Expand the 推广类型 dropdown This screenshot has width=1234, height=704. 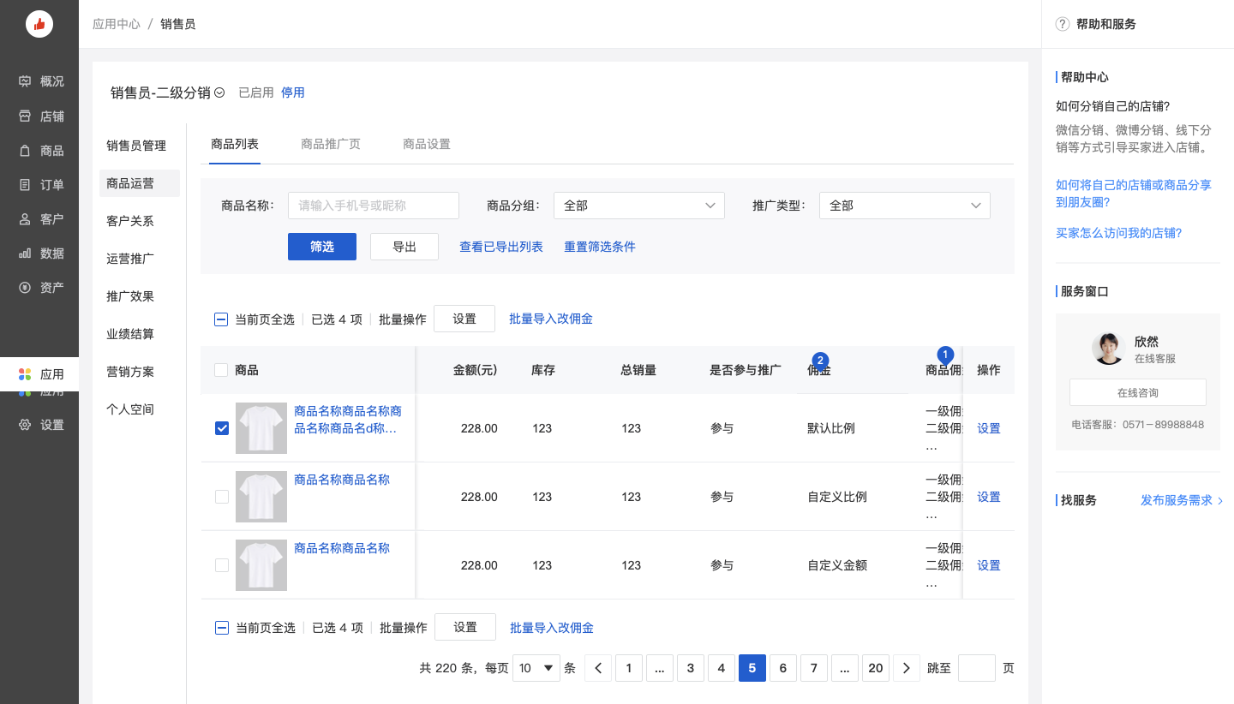tap(904, 206)
